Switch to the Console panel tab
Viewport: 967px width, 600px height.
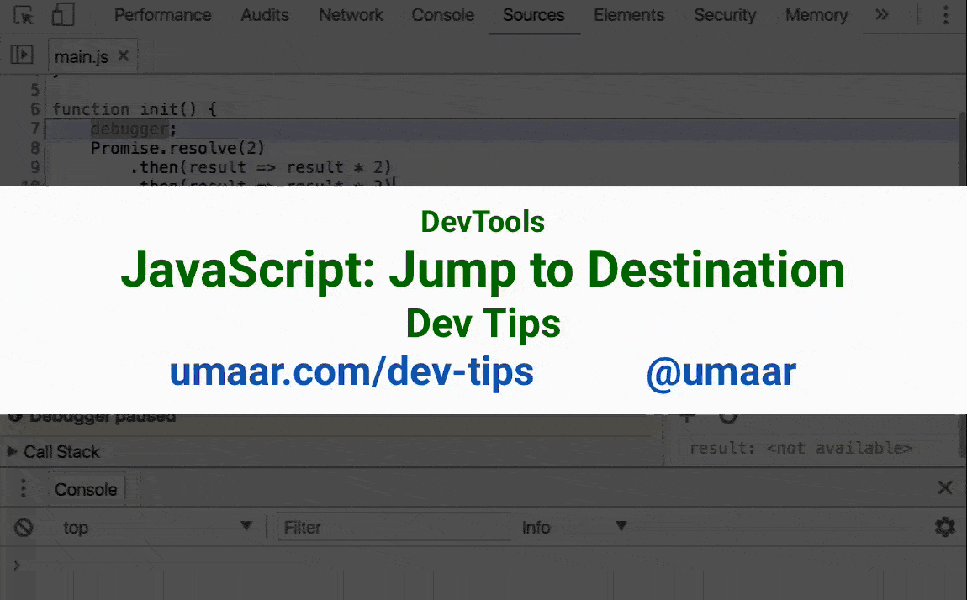(x=443, y=15)
